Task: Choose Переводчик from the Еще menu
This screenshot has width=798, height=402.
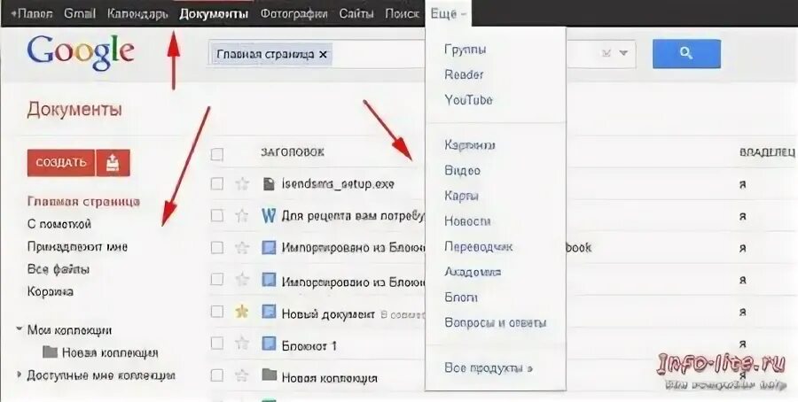Action: [479, 246]
